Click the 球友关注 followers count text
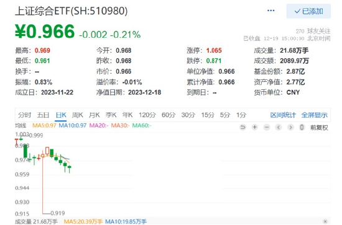The width and height of the screenshot is (342, 225). tap(313, 32)
